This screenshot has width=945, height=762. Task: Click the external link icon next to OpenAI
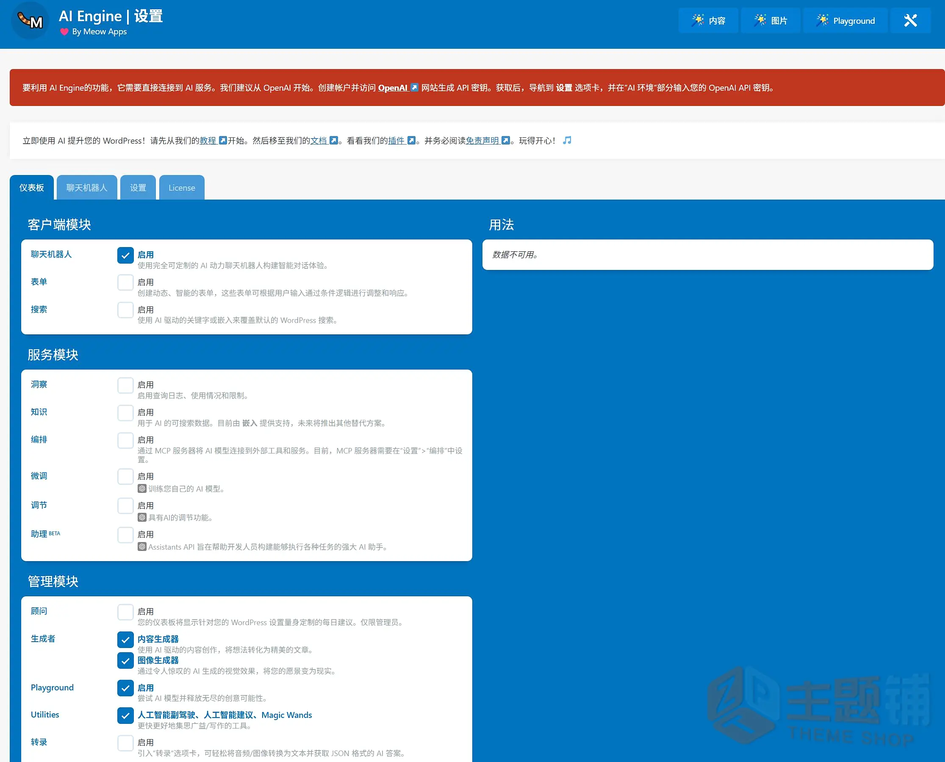click(415, 87)
